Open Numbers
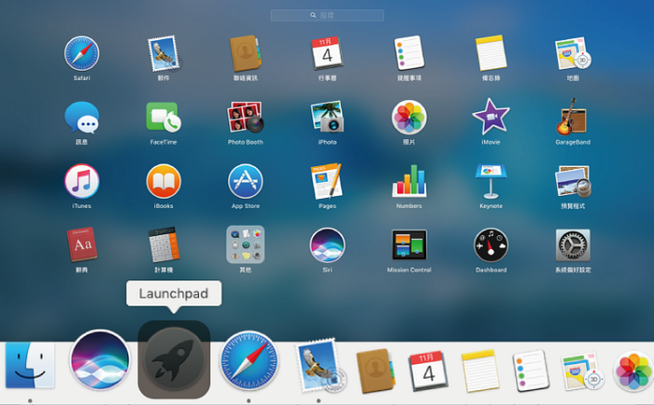 pyautogui.click(x=409, y=181)
